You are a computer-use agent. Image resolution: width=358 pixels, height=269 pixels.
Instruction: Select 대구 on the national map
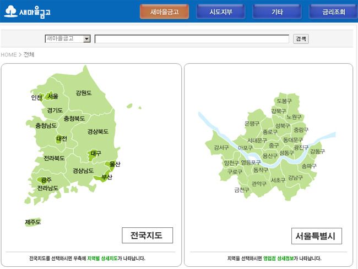(x=96, y=153)
